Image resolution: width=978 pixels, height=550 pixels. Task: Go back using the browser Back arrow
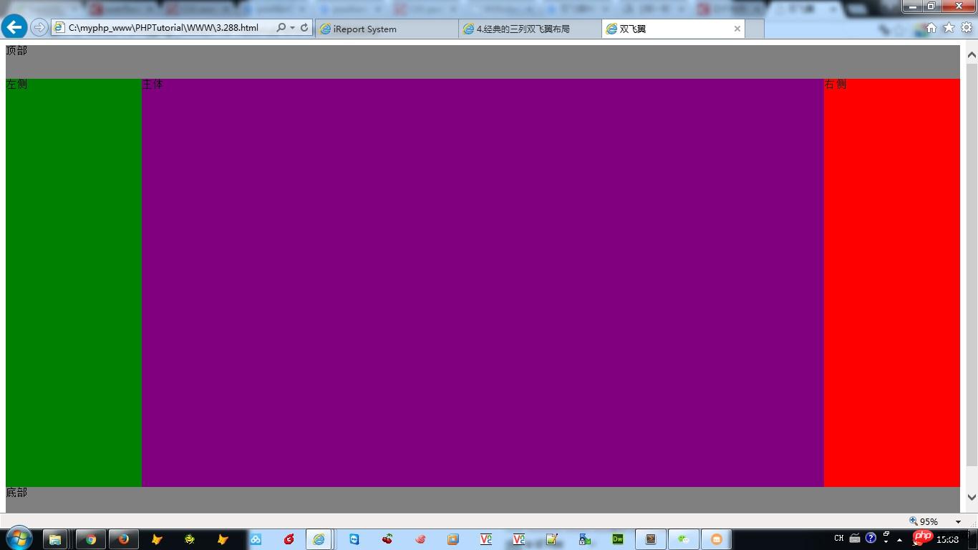click(x=14, y=27)
